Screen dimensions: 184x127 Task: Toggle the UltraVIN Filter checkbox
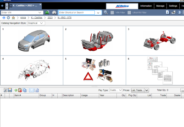(129, 13)
